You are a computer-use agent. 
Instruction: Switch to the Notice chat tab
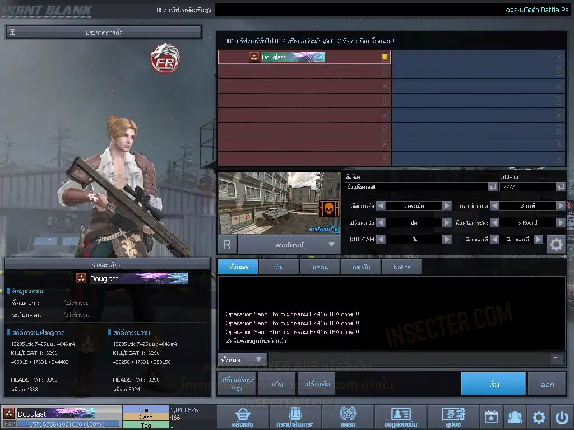click(x=401, y=267)
